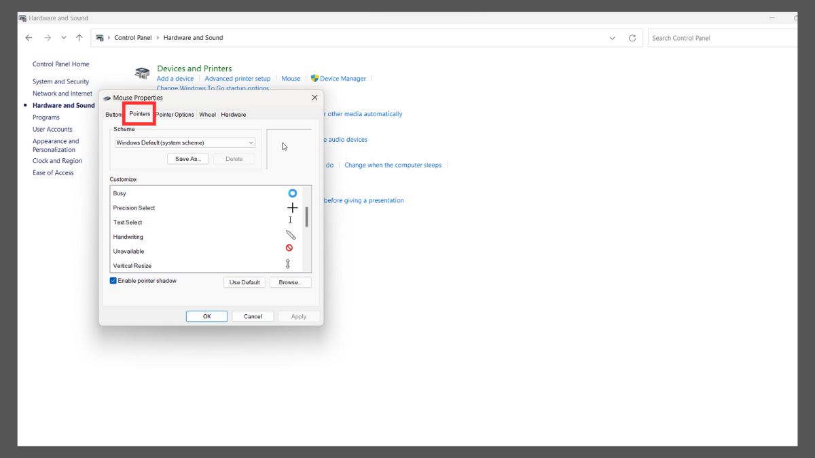Select the Vertical Resize arrow pointer
The height and width of the screenshot is (458, 815).
[x=288, y=265]
